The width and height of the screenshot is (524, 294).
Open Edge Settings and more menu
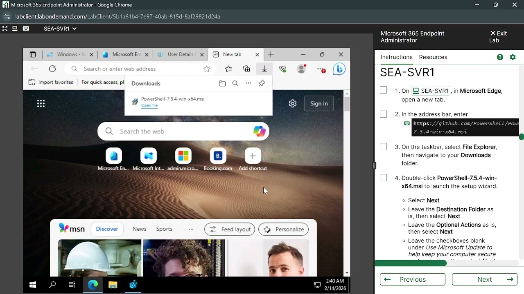(321, 69)
